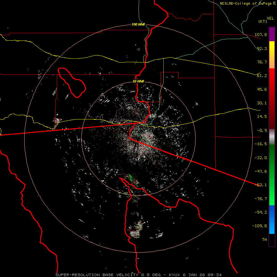Image resolution: width=277 pixels, height=277 pixels.
Task: Select the -78.7 legend value
Action: (x=261, y=199)
